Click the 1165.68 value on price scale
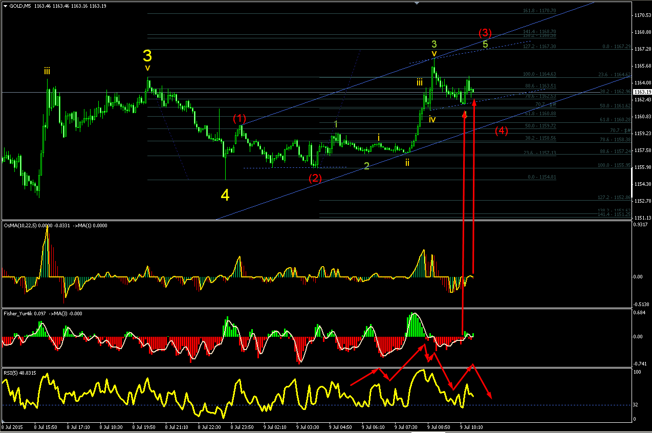Image resolution: width=652 pixels, height=433 pixels. 642,66
